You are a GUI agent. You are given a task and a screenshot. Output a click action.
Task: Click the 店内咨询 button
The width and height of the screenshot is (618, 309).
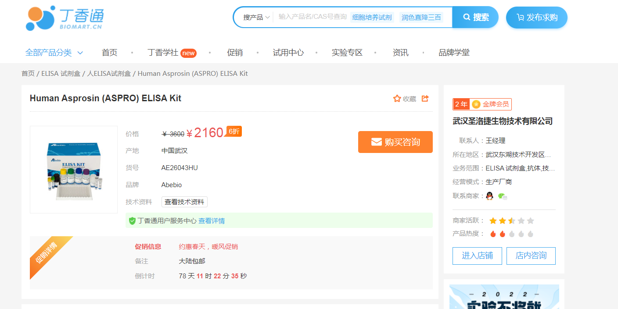click(531, 256)
